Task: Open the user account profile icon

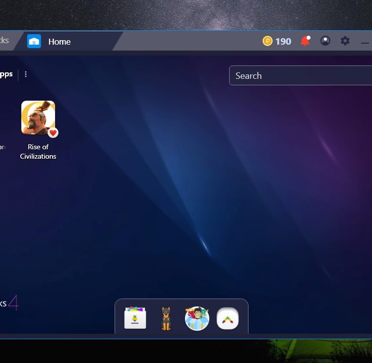Action: point(325,41)
